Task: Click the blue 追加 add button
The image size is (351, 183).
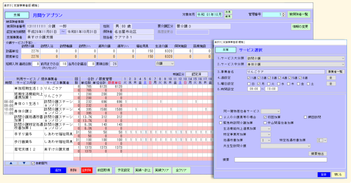Action: pos(58,170)
